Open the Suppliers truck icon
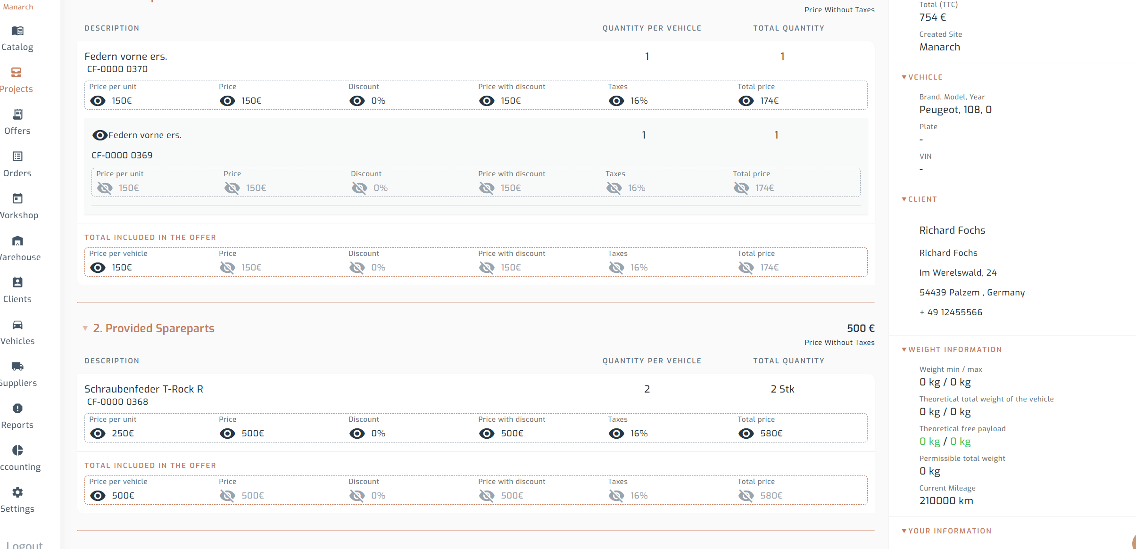 click(x=17, y=366)
